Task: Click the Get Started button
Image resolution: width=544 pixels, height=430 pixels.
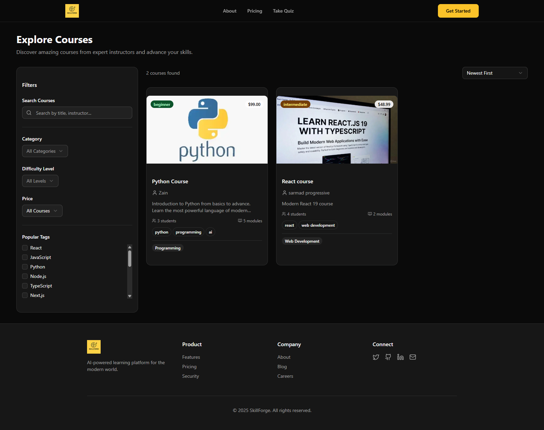Action: pyautogui.click(x=458, y=11)
